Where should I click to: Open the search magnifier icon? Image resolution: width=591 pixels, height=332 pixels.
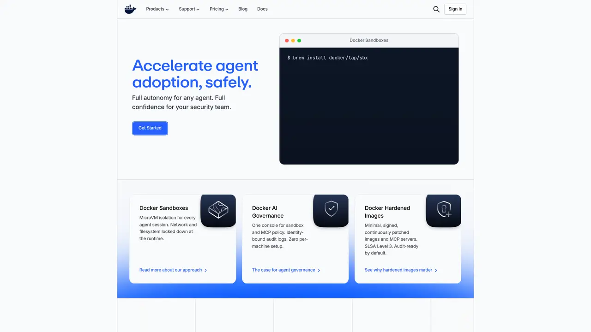tap(436, 9)
